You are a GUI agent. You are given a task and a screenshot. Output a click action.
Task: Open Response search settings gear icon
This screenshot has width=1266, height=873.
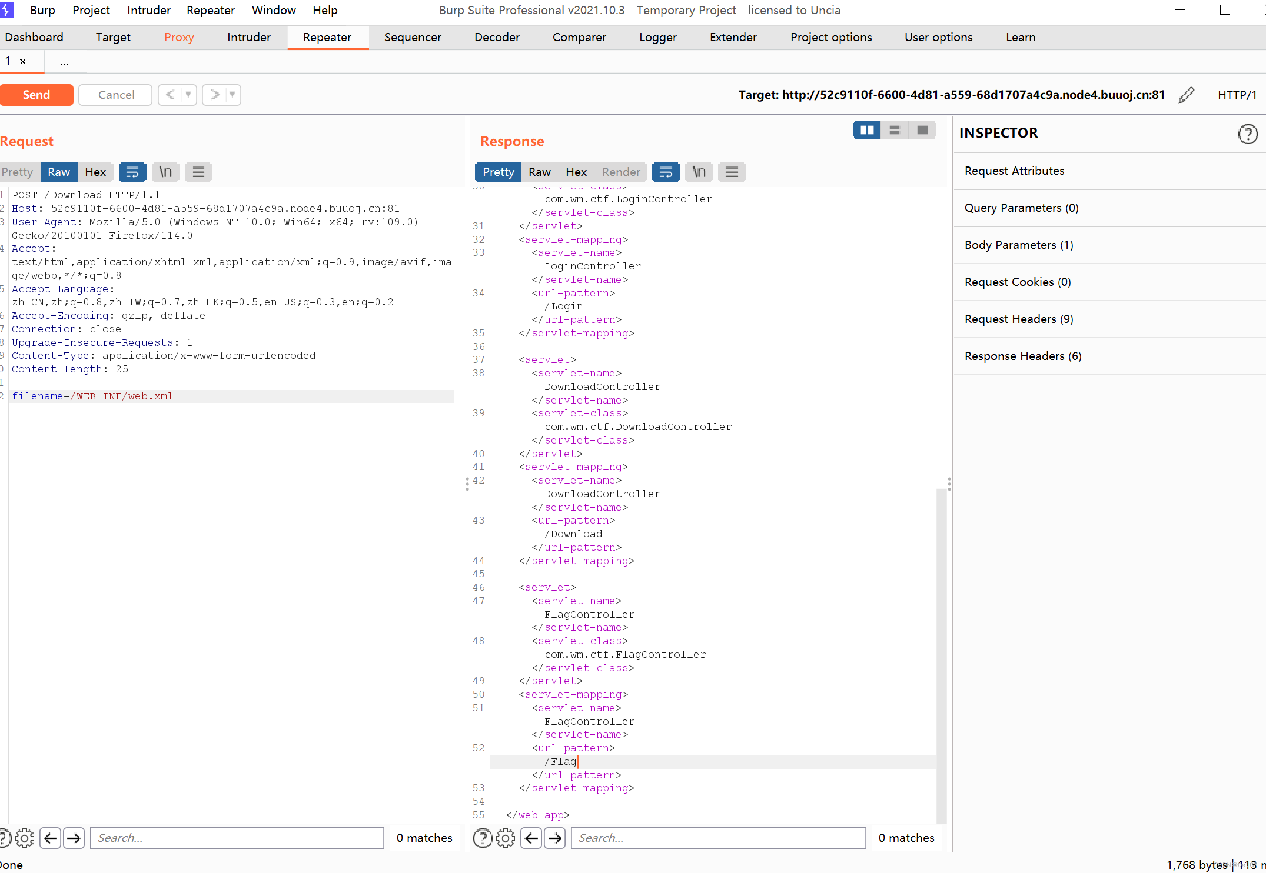coord(505,837)
